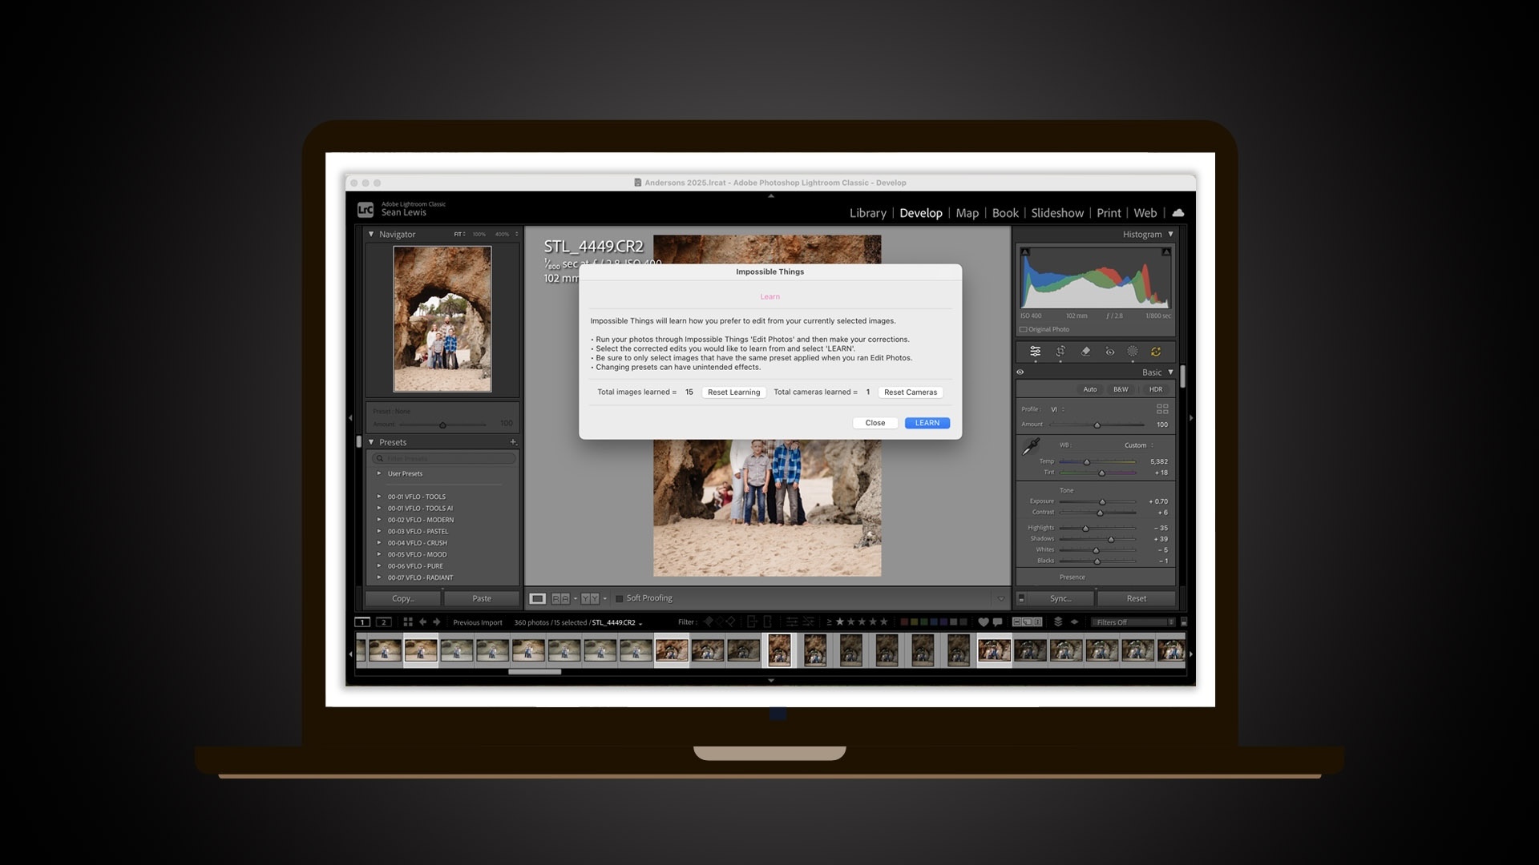Click the Tint slider handle

tap(1101, 473)
